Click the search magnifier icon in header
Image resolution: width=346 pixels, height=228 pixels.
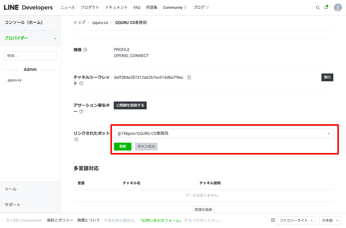click(x=318, y=8)
